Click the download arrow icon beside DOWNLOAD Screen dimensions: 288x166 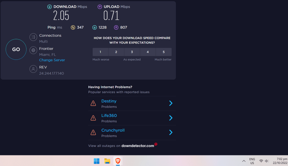point(50,7)
